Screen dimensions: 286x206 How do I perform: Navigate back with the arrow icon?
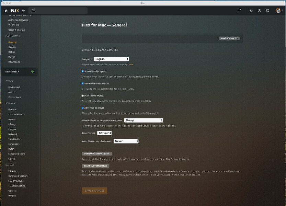[x=24, y=11]
